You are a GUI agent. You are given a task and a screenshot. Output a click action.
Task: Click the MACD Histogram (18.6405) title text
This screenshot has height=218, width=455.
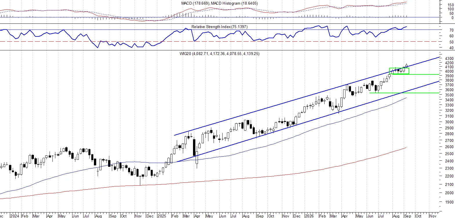point(234,3)
